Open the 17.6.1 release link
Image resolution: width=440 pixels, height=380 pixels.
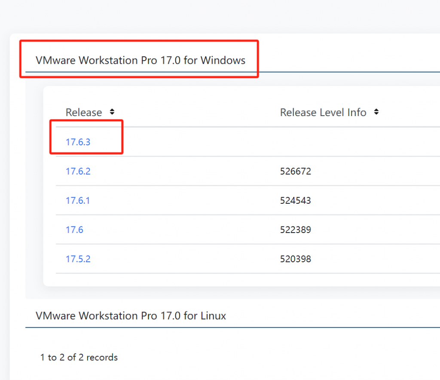78,200
